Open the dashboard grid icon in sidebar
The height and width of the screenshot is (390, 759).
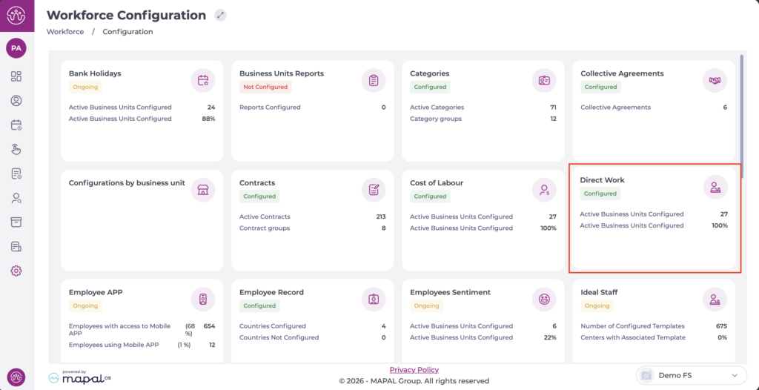pyautogui.click(x=16, y=76)
